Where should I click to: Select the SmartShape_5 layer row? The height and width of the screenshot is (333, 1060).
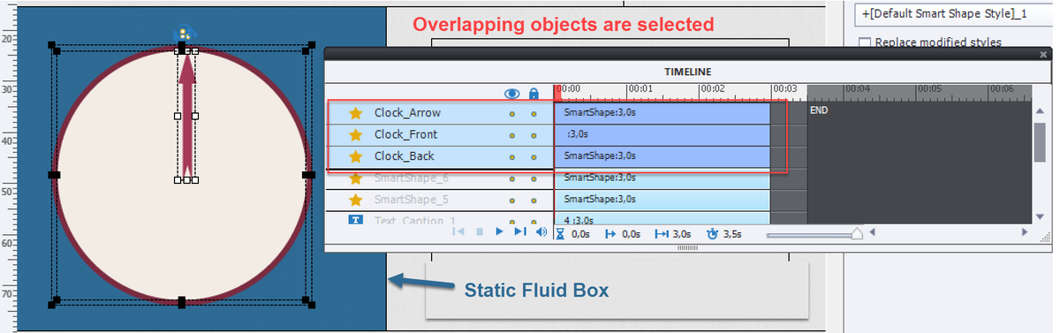point(440,200)
